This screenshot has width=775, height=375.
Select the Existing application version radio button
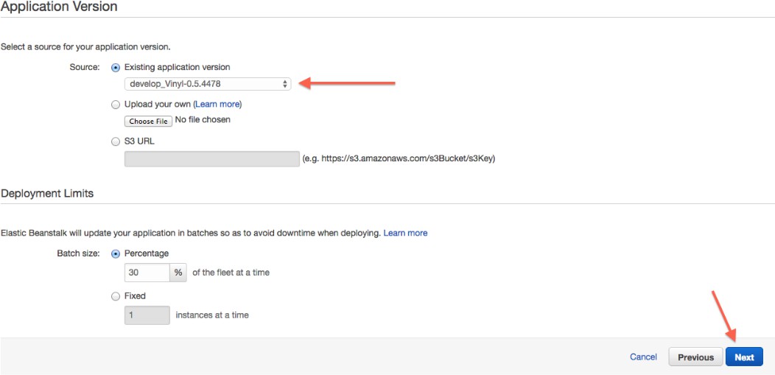point(115,67)
